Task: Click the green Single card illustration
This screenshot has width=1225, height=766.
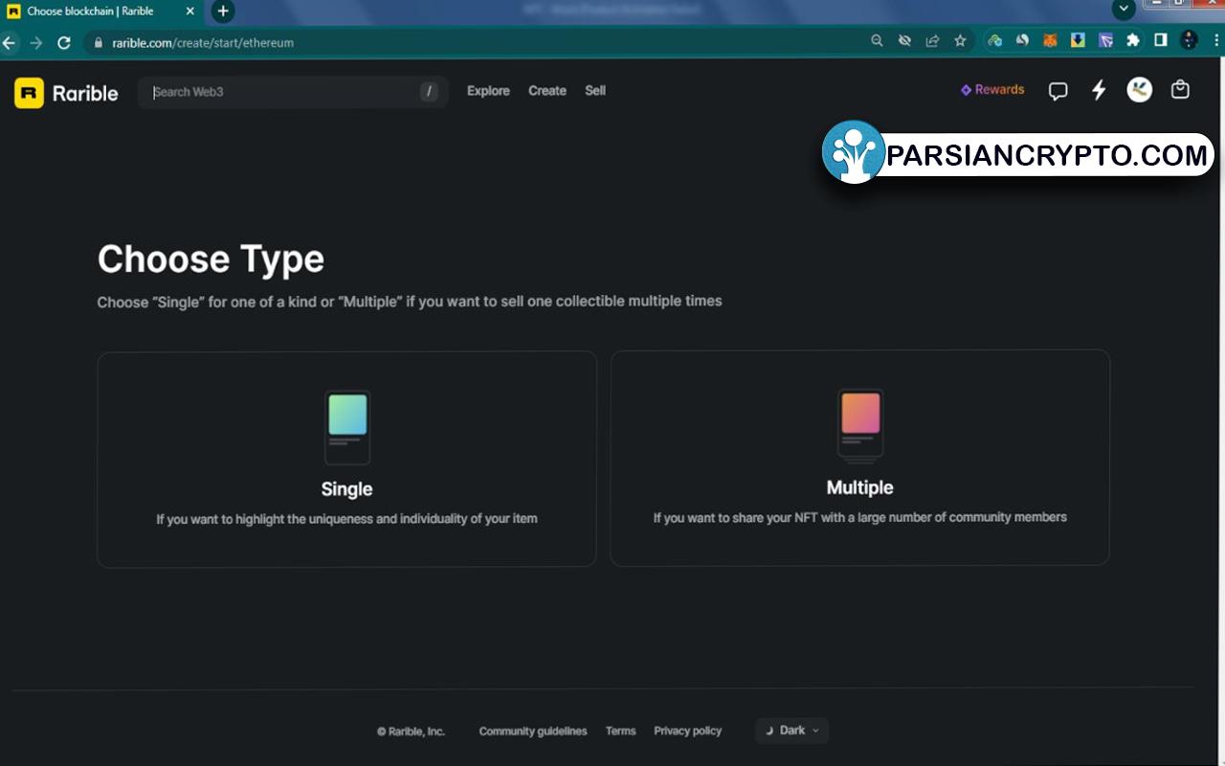Action: coord(347,427)
